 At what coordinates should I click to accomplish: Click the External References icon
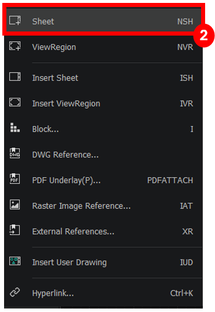[x=15, y=230]
